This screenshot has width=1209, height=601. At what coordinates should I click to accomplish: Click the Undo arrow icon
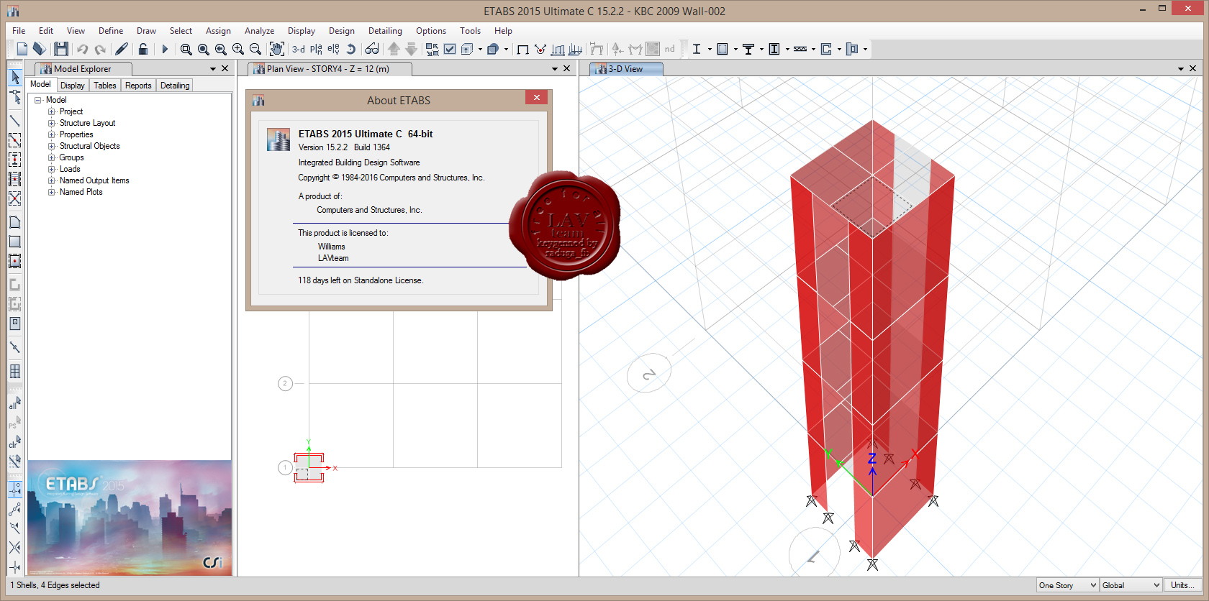tap(82, 49)
